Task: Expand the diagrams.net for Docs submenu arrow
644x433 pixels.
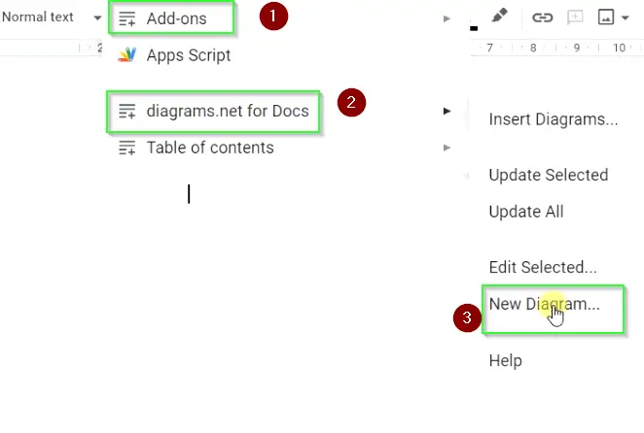Action: point(447,111)
